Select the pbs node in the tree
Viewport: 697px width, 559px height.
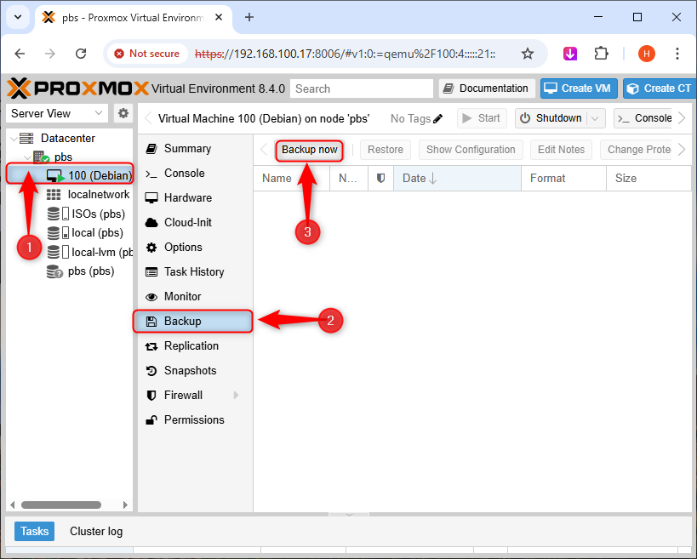pyautogui.click(x=63, y=157)
